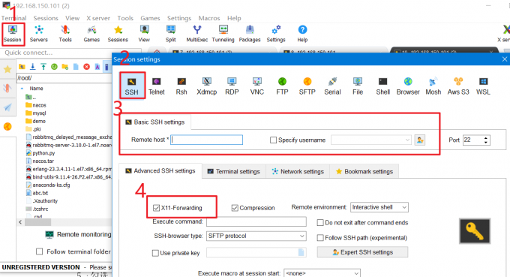The width and height of the screenshot is (510, 277).
Task: Select the RDP session type
Action: click(x=232, y=86)
